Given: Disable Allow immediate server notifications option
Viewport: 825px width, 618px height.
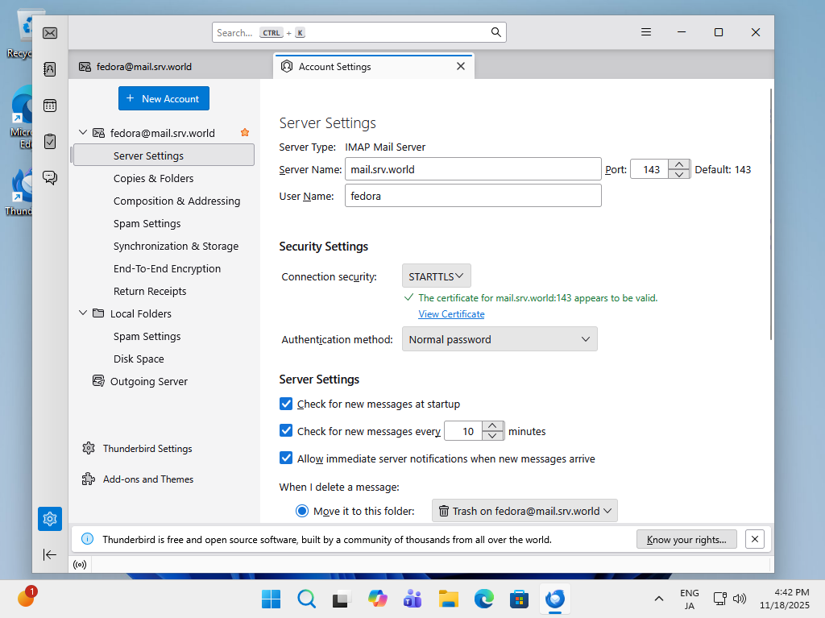Looking at the screenshot, I should [x=286, y=458].
